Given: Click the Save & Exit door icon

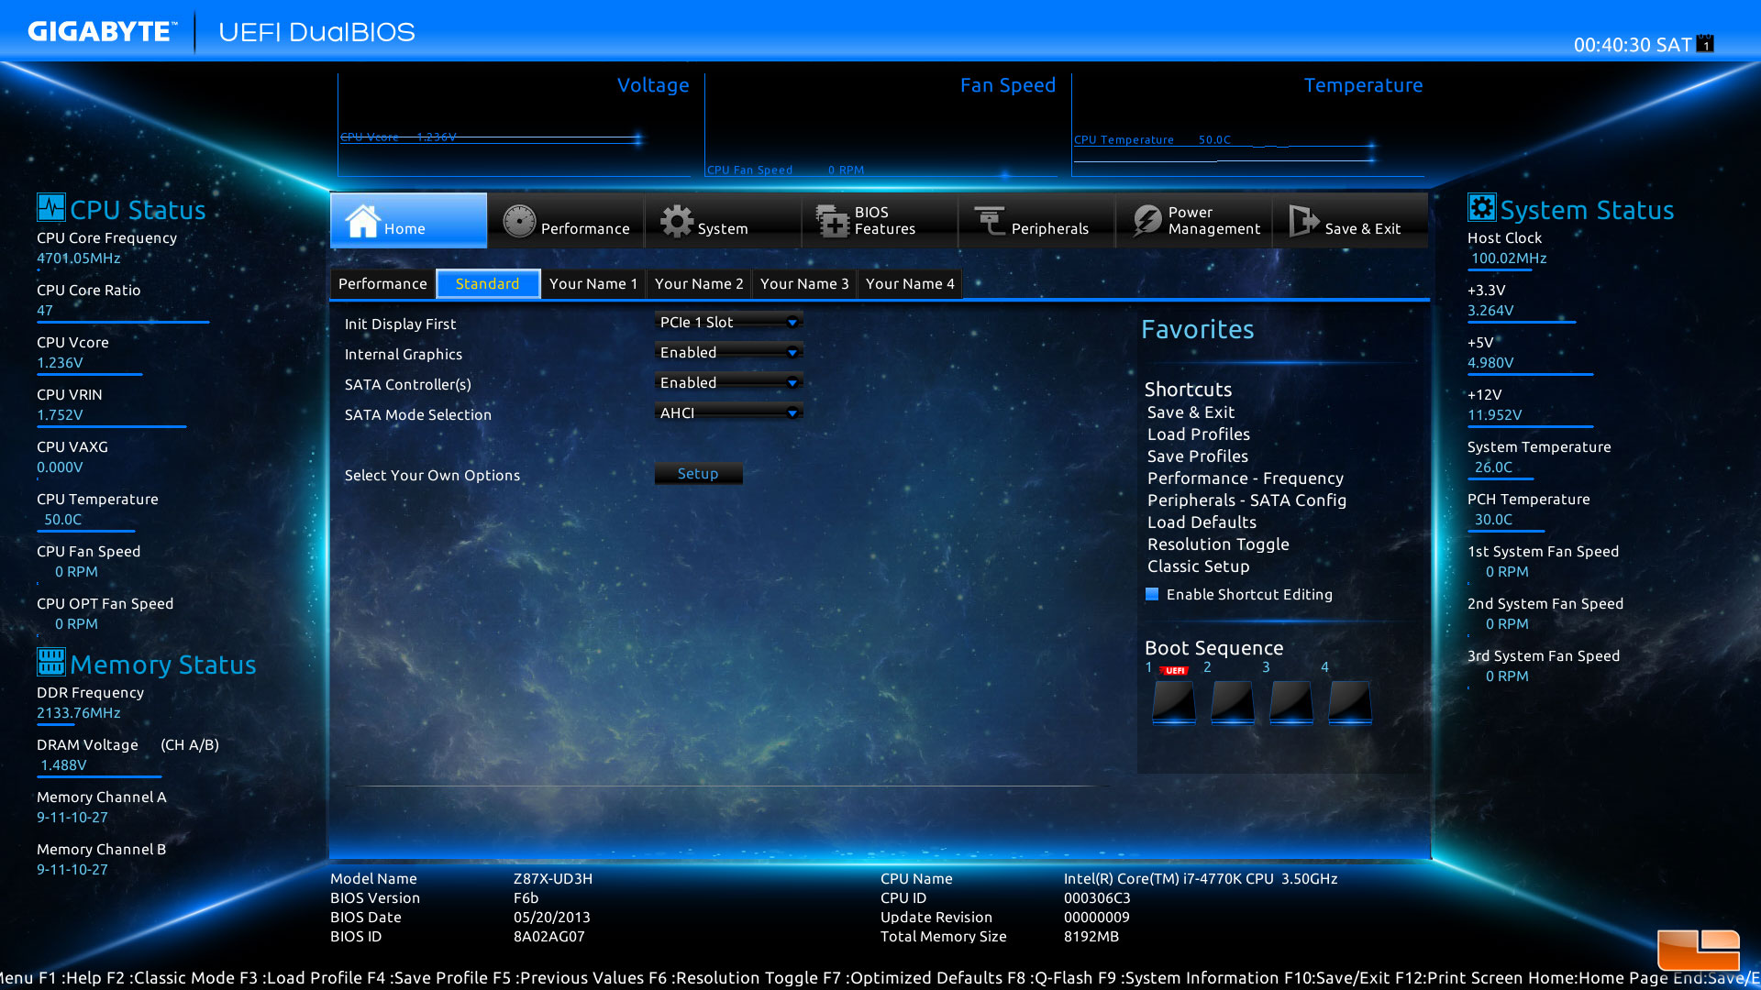Looking at the screenshot, I should (1303, 221).
